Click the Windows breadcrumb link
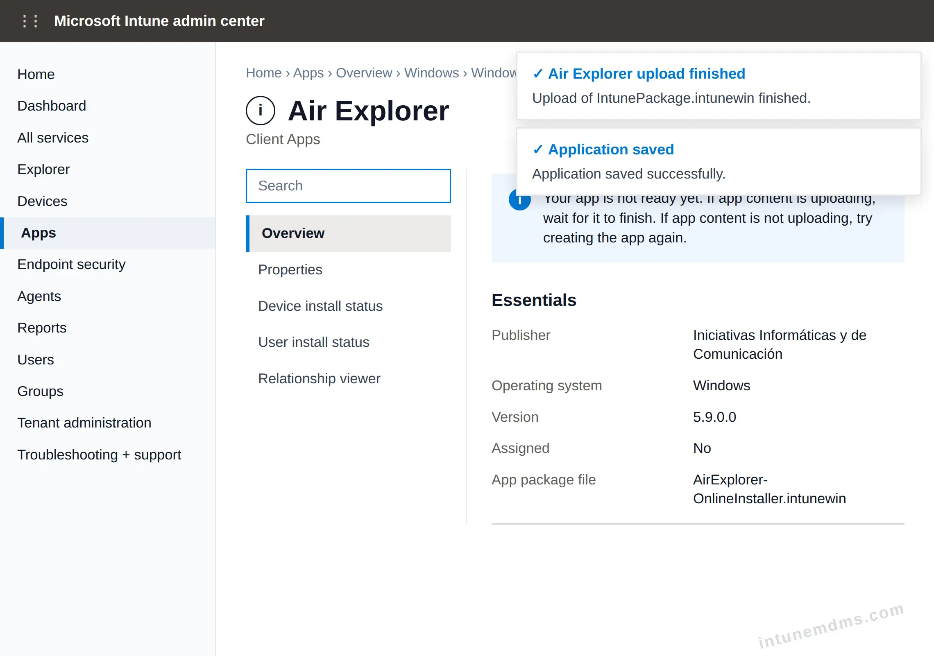This screenshot has width=934, height=656. pos(431,72)
